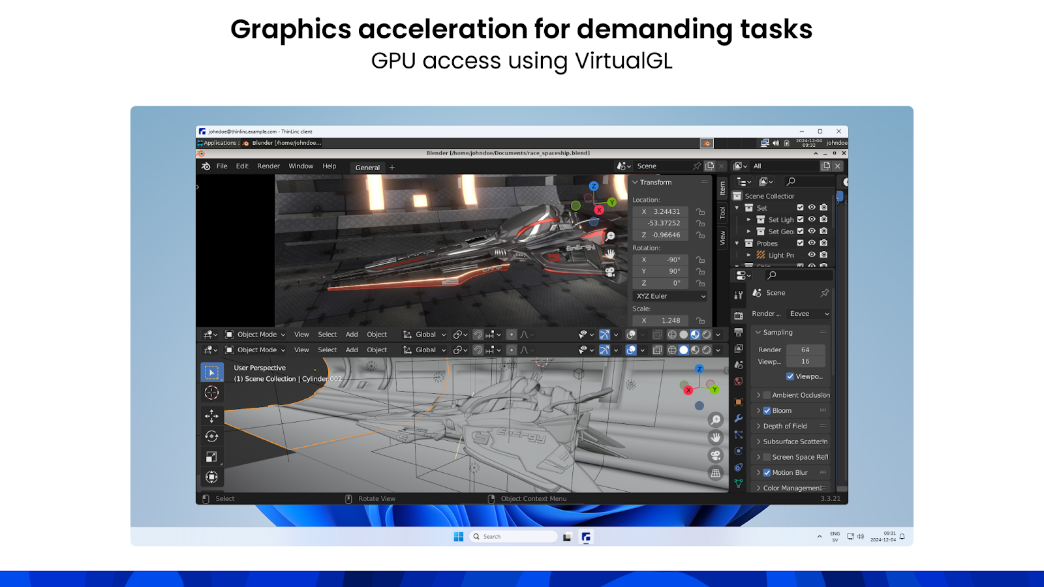
Task: Open the Render menu
Action: (x=268, y=166)
